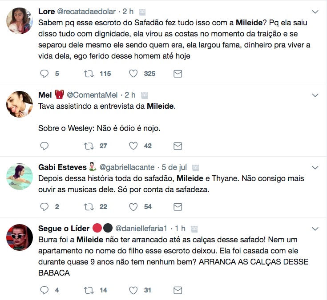Open Segue o Líder's avatar photo
The height and width of the screenshot is (300, 327).
20,238
